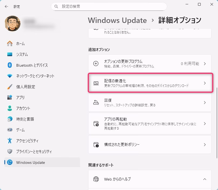The width and height of the screenshot is (218, 190).
Task: Go to Windows Update breadcrumb link
Action: (117, 20)
